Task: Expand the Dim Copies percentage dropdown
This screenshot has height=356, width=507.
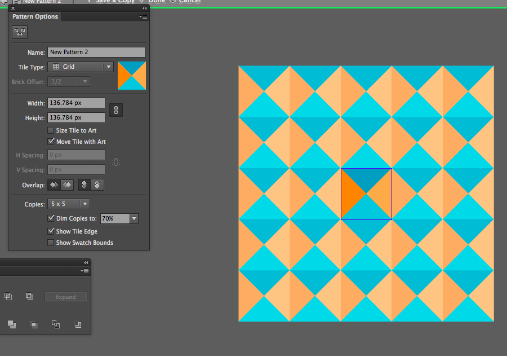Action: 134,219
